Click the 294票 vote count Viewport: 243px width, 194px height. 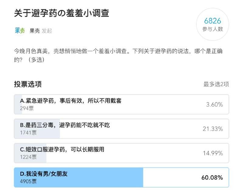[27, 108]
